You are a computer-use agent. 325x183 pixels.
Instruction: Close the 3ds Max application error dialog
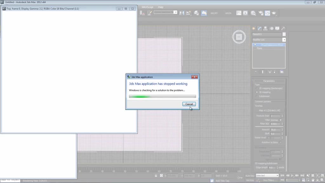point(195,77)
